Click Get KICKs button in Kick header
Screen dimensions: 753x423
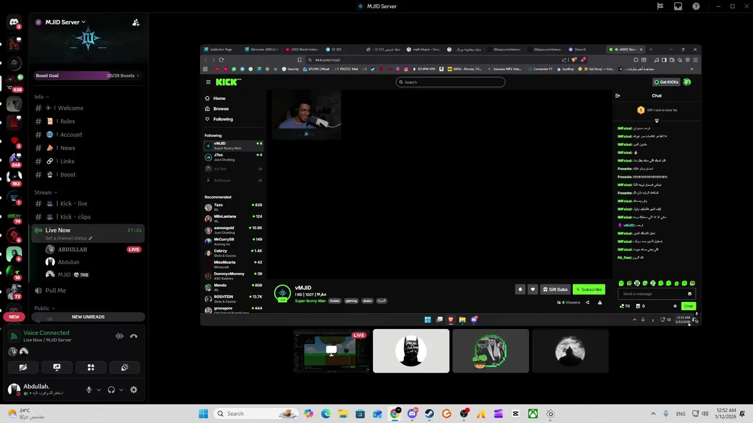pos(667,82)
